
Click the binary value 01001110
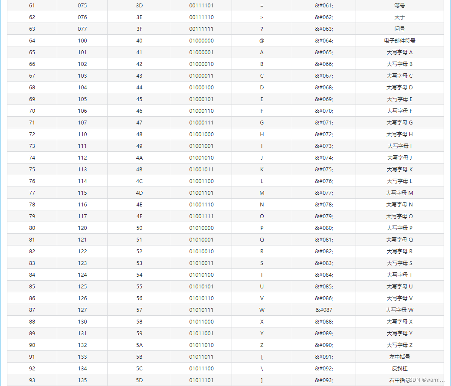coord(201,205)
